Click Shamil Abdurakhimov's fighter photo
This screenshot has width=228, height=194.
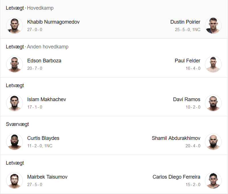click(x=213, y=142)
